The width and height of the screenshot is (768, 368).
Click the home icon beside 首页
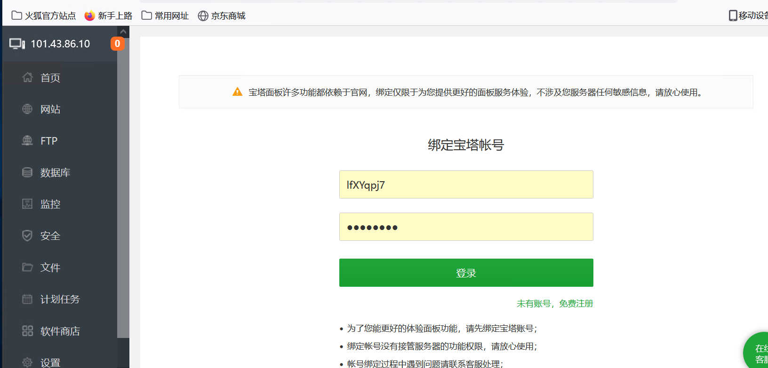pos(27,77)
